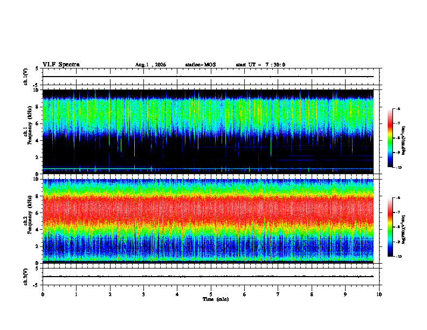Click the ch.2 frequency axis "4" tick label
This screenshot has height=330, width=427.
coord(38,230)
